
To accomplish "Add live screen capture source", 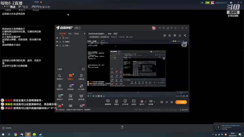I will click(108, 102).
